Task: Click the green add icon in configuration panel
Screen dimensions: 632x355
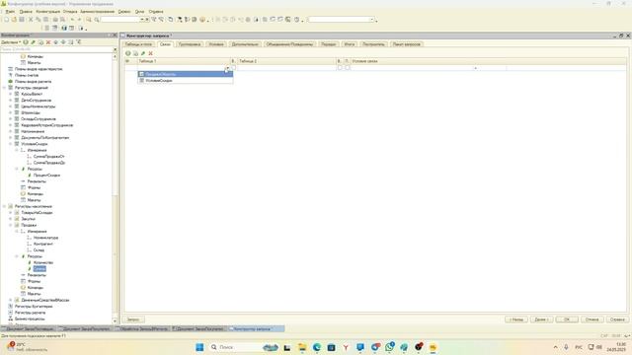Action: point(26,42)
